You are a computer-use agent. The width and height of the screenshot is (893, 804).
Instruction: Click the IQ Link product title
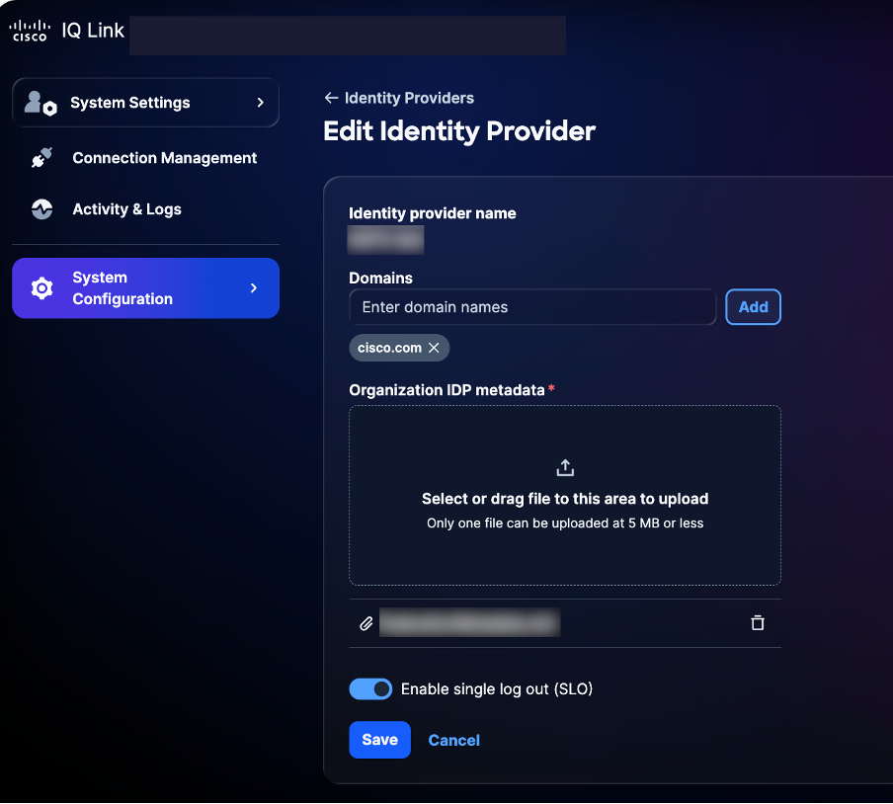(93, 31)
